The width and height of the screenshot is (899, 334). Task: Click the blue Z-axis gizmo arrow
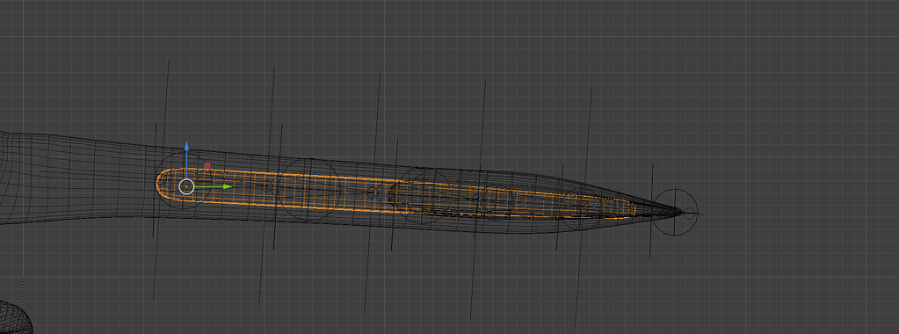point(186,146)
